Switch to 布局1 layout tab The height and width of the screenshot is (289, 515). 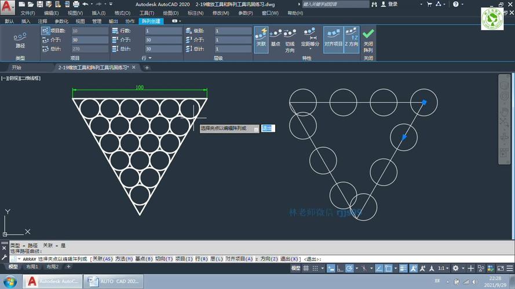(32, 266)
